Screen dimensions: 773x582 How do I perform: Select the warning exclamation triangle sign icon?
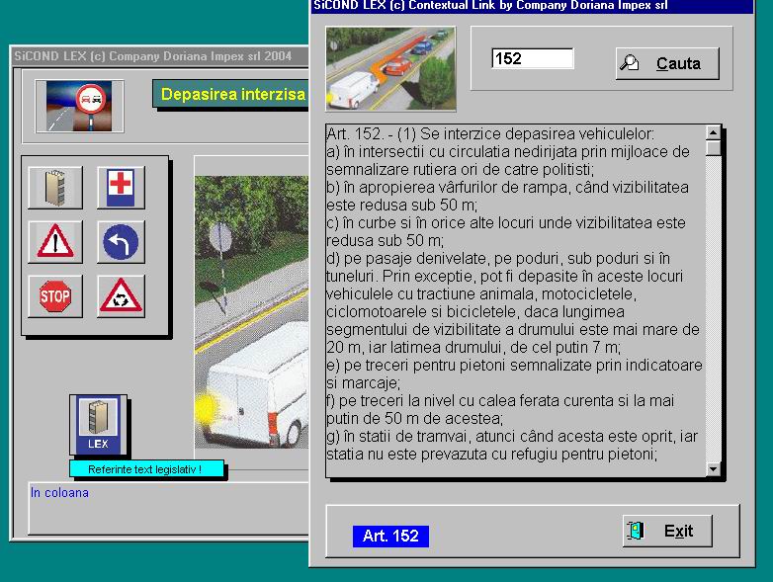(x=55, y=241)
